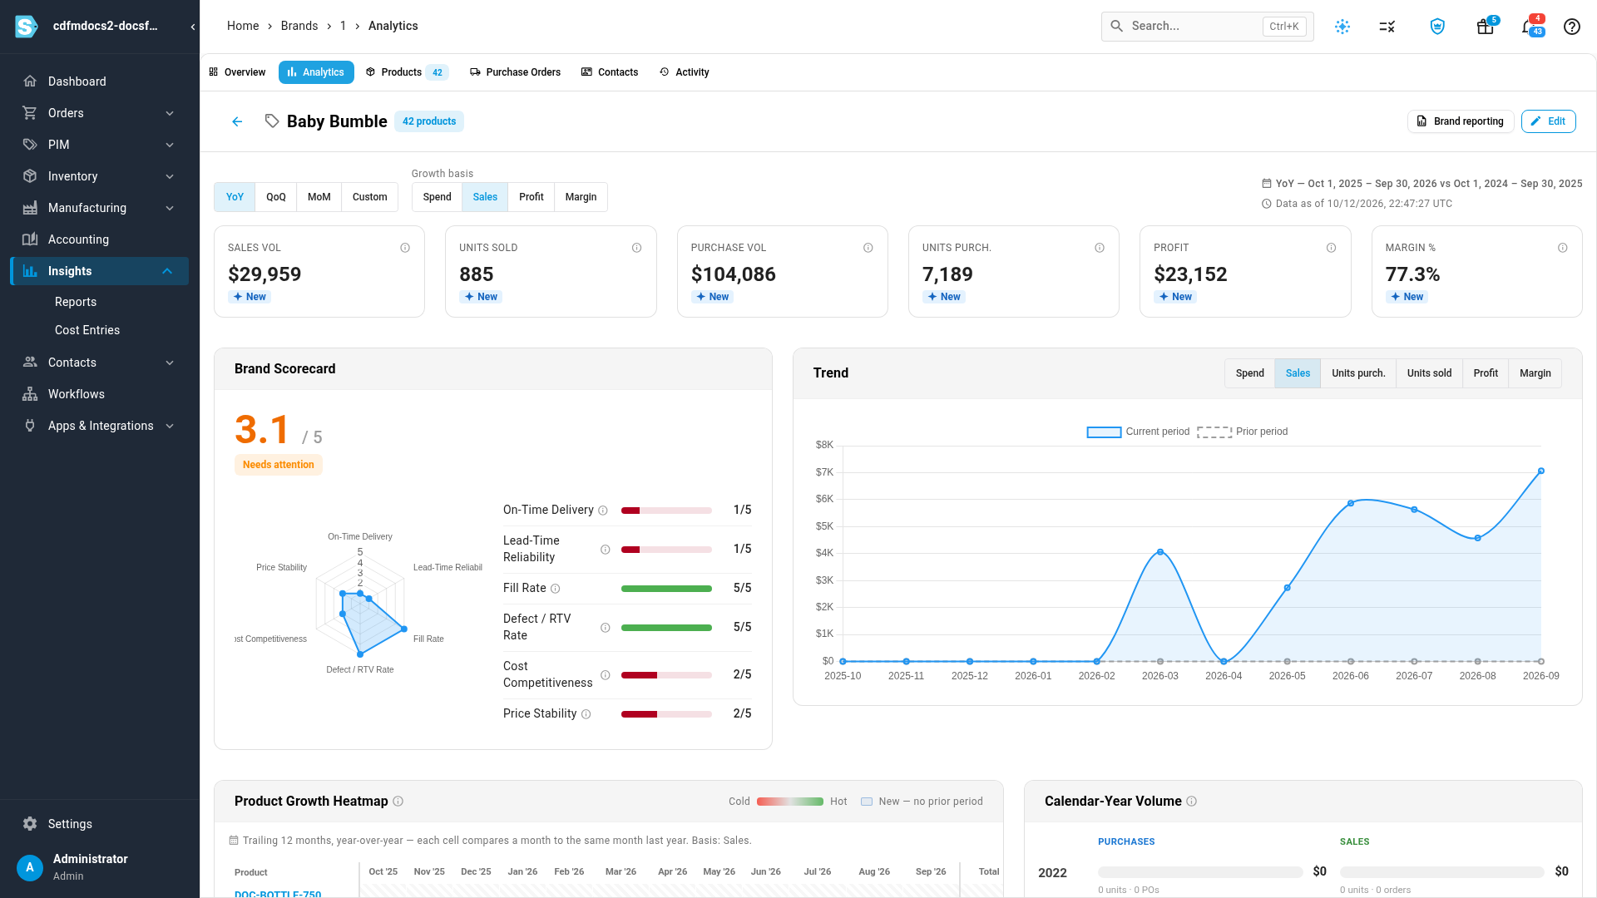The width and height of the screenshot is (1597, 898).
Task: Open the Activity tab
Action: click(684, 72)
